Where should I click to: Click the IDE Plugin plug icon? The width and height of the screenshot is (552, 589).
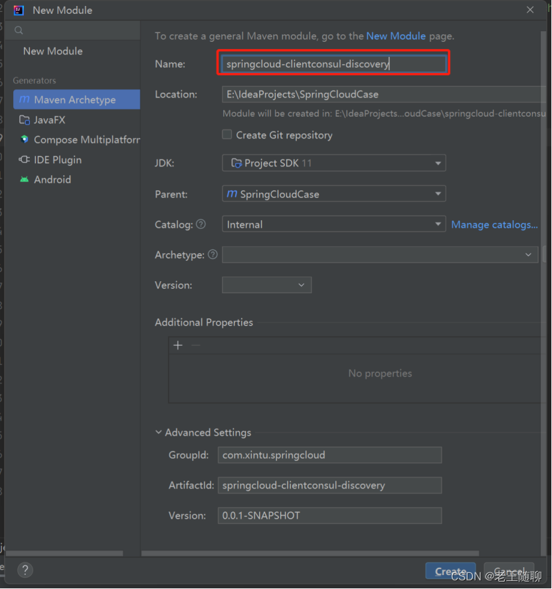pos(25,159)
